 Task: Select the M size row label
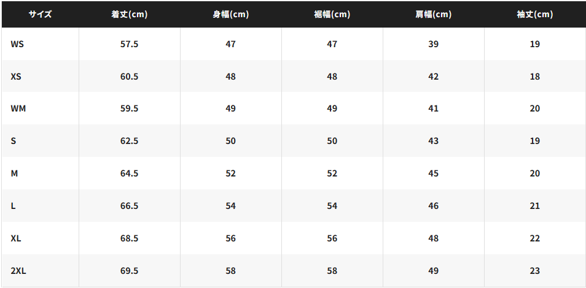click(14, 173)
